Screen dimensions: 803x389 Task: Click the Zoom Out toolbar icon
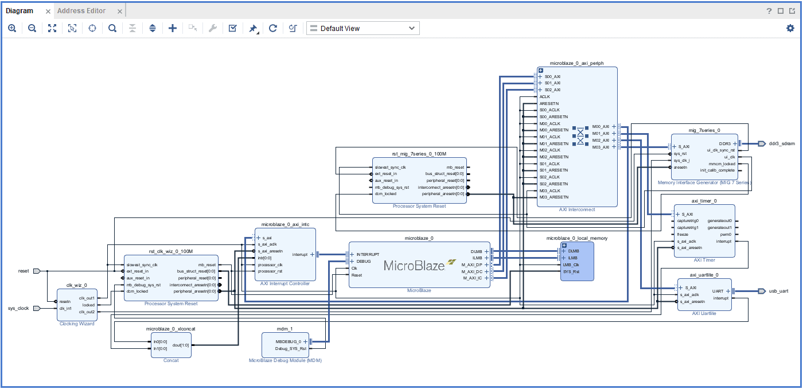32,28
